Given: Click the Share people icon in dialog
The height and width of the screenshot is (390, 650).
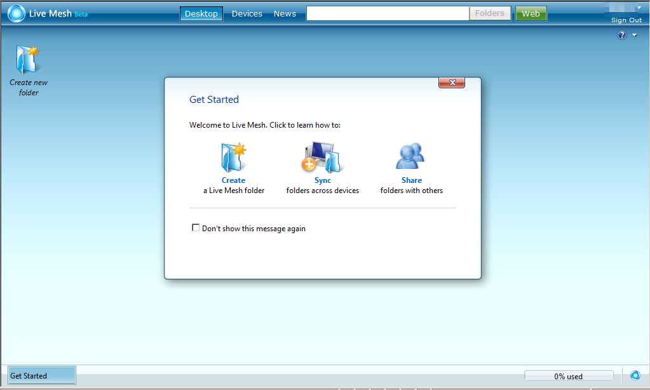Looking at the screenshot, I should [x=410, y=156].
